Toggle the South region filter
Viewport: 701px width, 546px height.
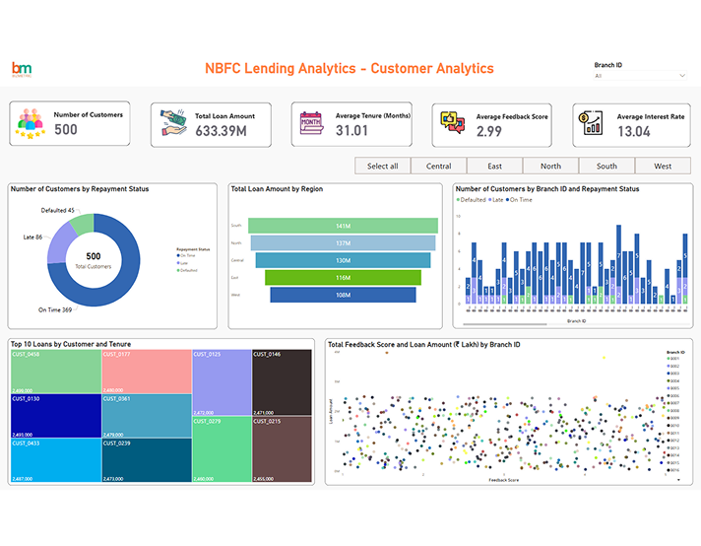606,166
